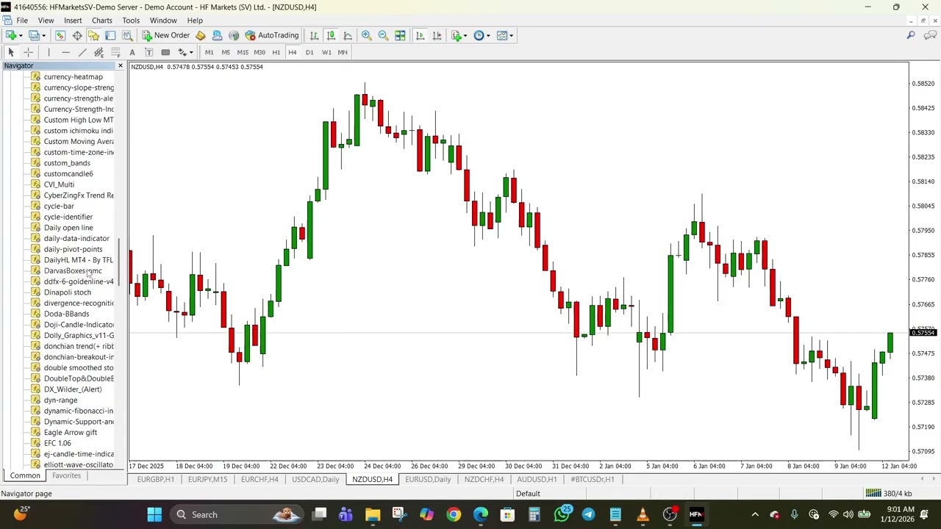Open the New Chart toolbar icon

11,35
